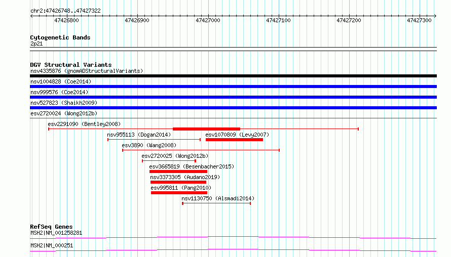The image size is (451, 257).
Task: Open the MSH2|NM_000251 gene label
Action: click(x=52, y=245)
